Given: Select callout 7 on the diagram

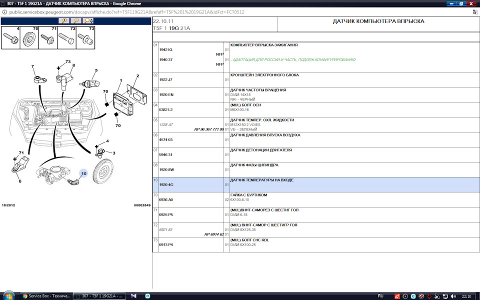Looking at the screenshot, I should (x=32, y=66).
